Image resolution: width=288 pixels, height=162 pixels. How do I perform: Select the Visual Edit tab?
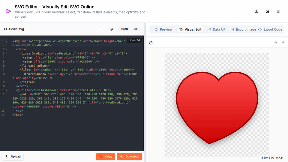click(x=190, y=29)
